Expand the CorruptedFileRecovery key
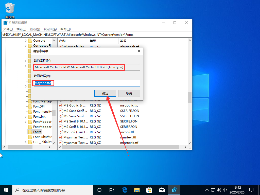260x195 pixels. (25, 45)
